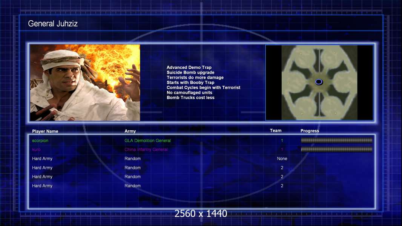Viewport: 402px width, 226px height.
Task: Click the GLA Demolition General army entry
Action: pos(147,141)
